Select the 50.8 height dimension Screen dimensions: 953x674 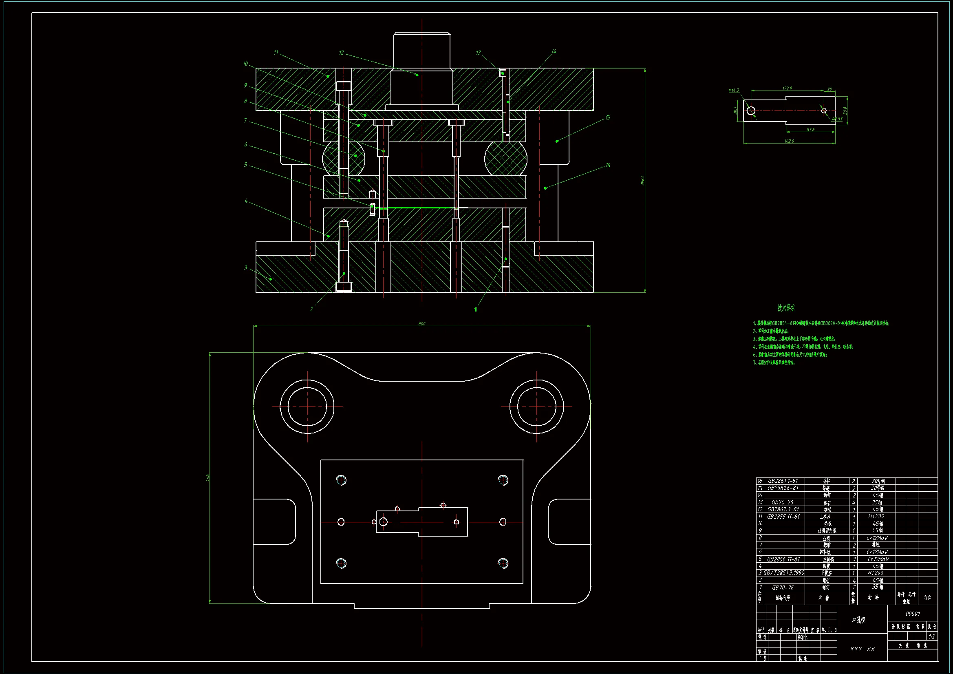845,111
